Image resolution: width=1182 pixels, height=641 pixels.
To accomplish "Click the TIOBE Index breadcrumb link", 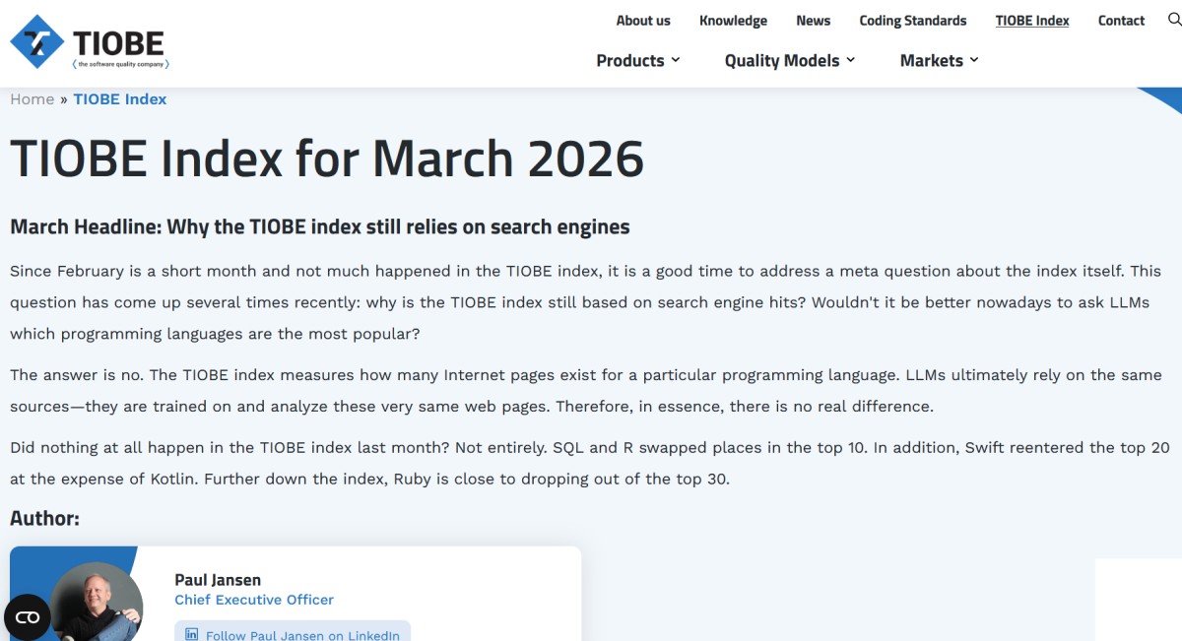I will [x=119, y=98].
